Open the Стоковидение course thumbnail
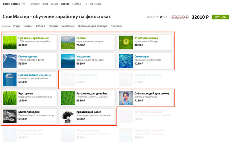Viewport: 229px width, 145px height. click(10, 61)
